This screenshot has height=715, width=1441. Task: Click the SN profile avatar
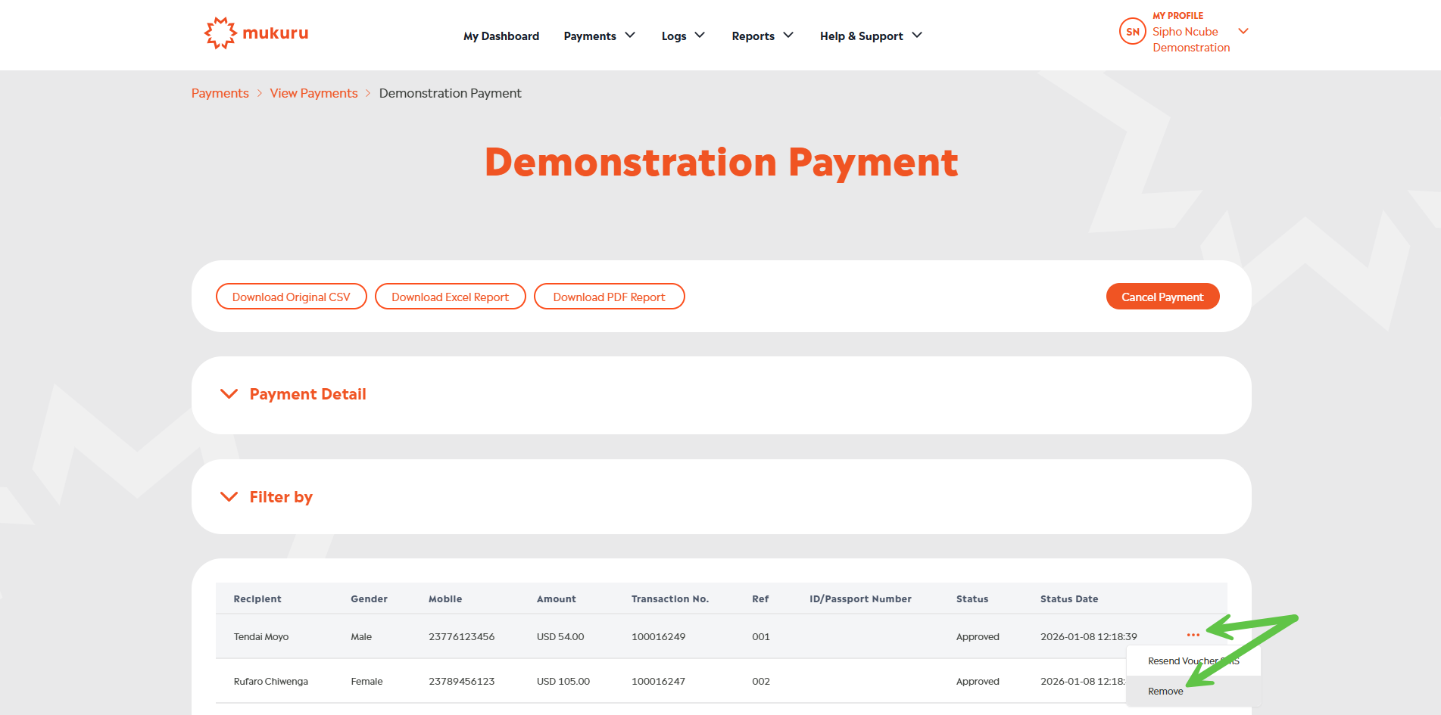click(1132, 32)
